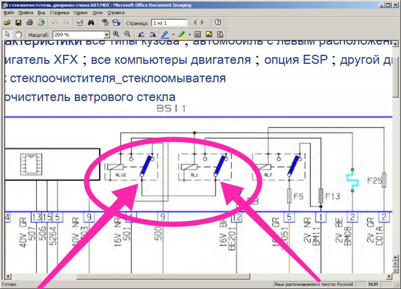Start OCR text recognition

tap(79, 23)
